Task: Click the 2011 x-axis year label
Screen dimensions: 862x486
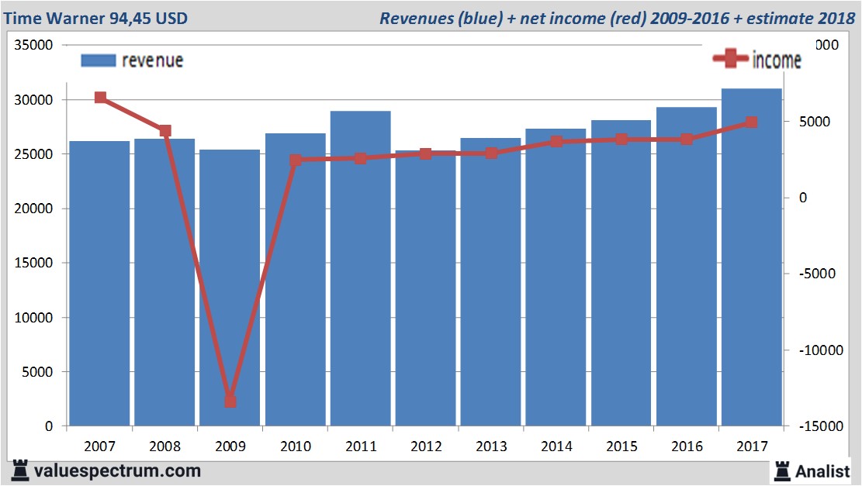Action: tap(361, 446)
